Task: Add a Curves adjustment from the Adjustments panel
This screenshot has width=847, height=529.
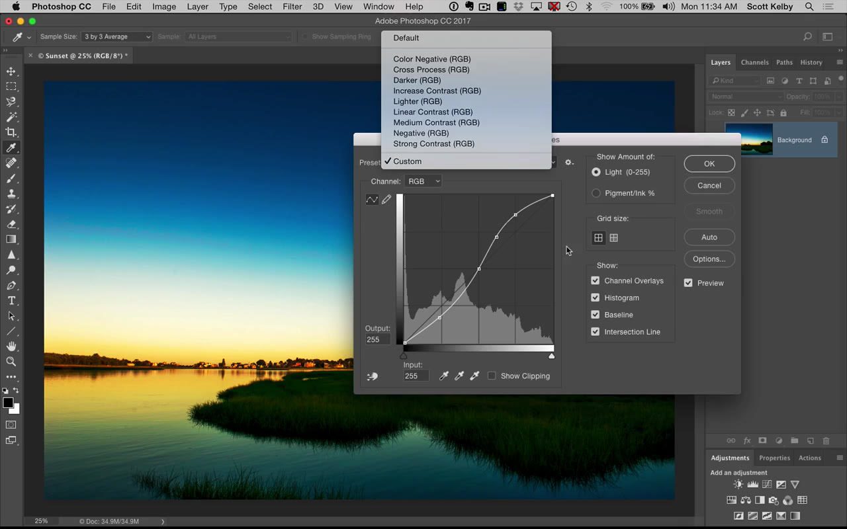Action: (767, 484)
